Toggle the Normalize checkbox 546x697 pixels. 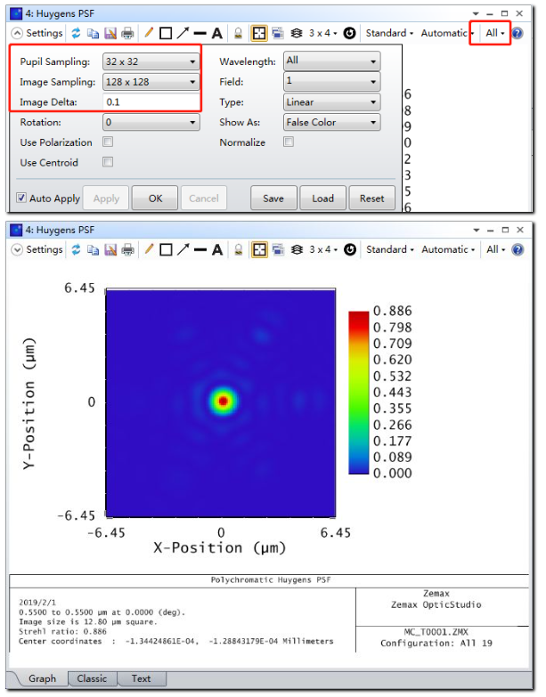pyautogui.click(x=289, y=142)
